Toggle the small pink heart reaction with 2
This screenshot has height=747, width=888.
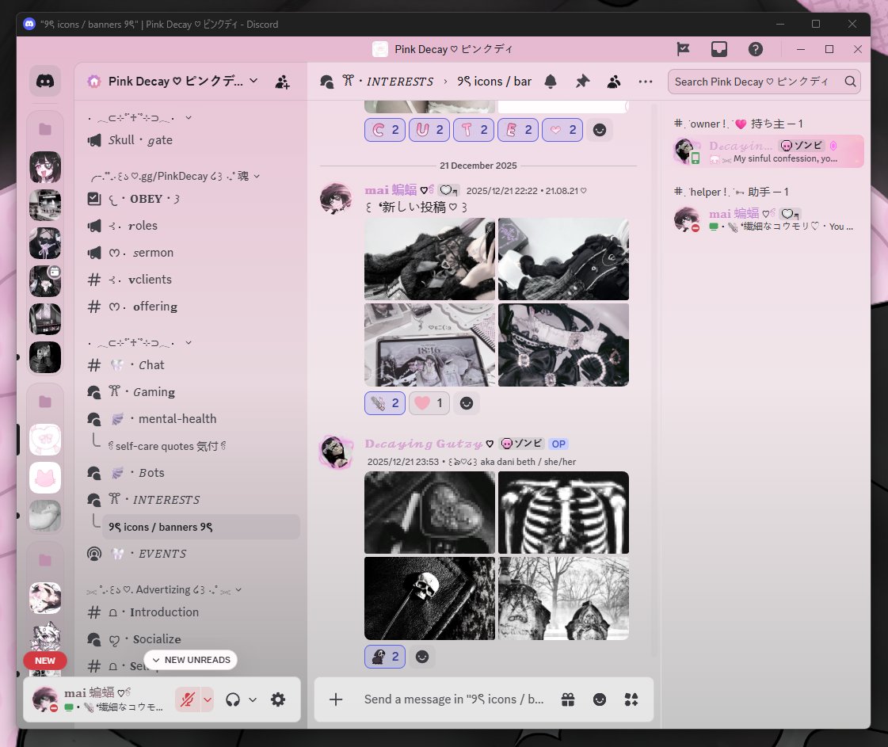(x=562, y=130)
